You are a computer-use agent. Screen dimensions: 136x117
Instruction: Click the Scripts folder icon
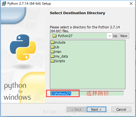pyautogui.click(x=52, y=61)
